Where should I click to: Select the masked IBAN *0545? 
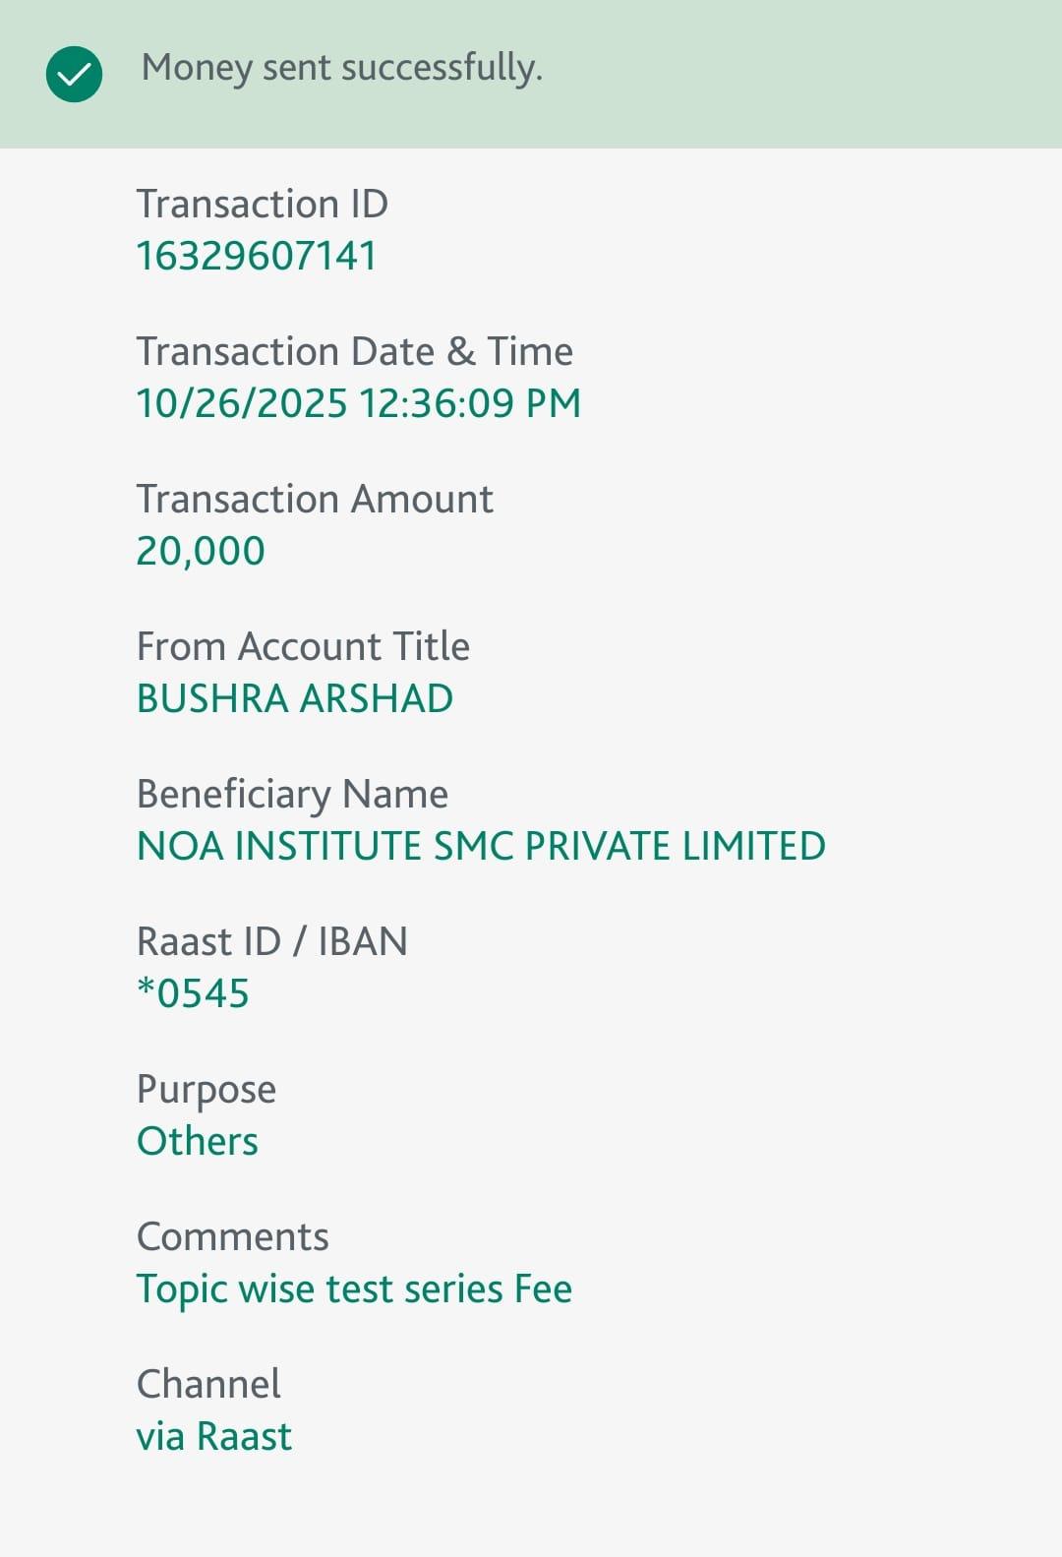[x=193, y=993]
